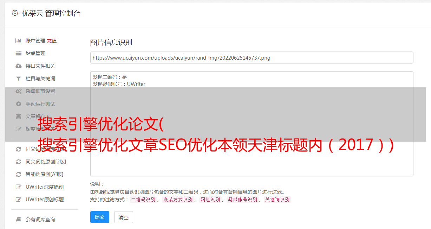431x229 pixels.
Task: Click the refresh icon for 同义词伪原创[2版]
Action: [x=19, y=162]
